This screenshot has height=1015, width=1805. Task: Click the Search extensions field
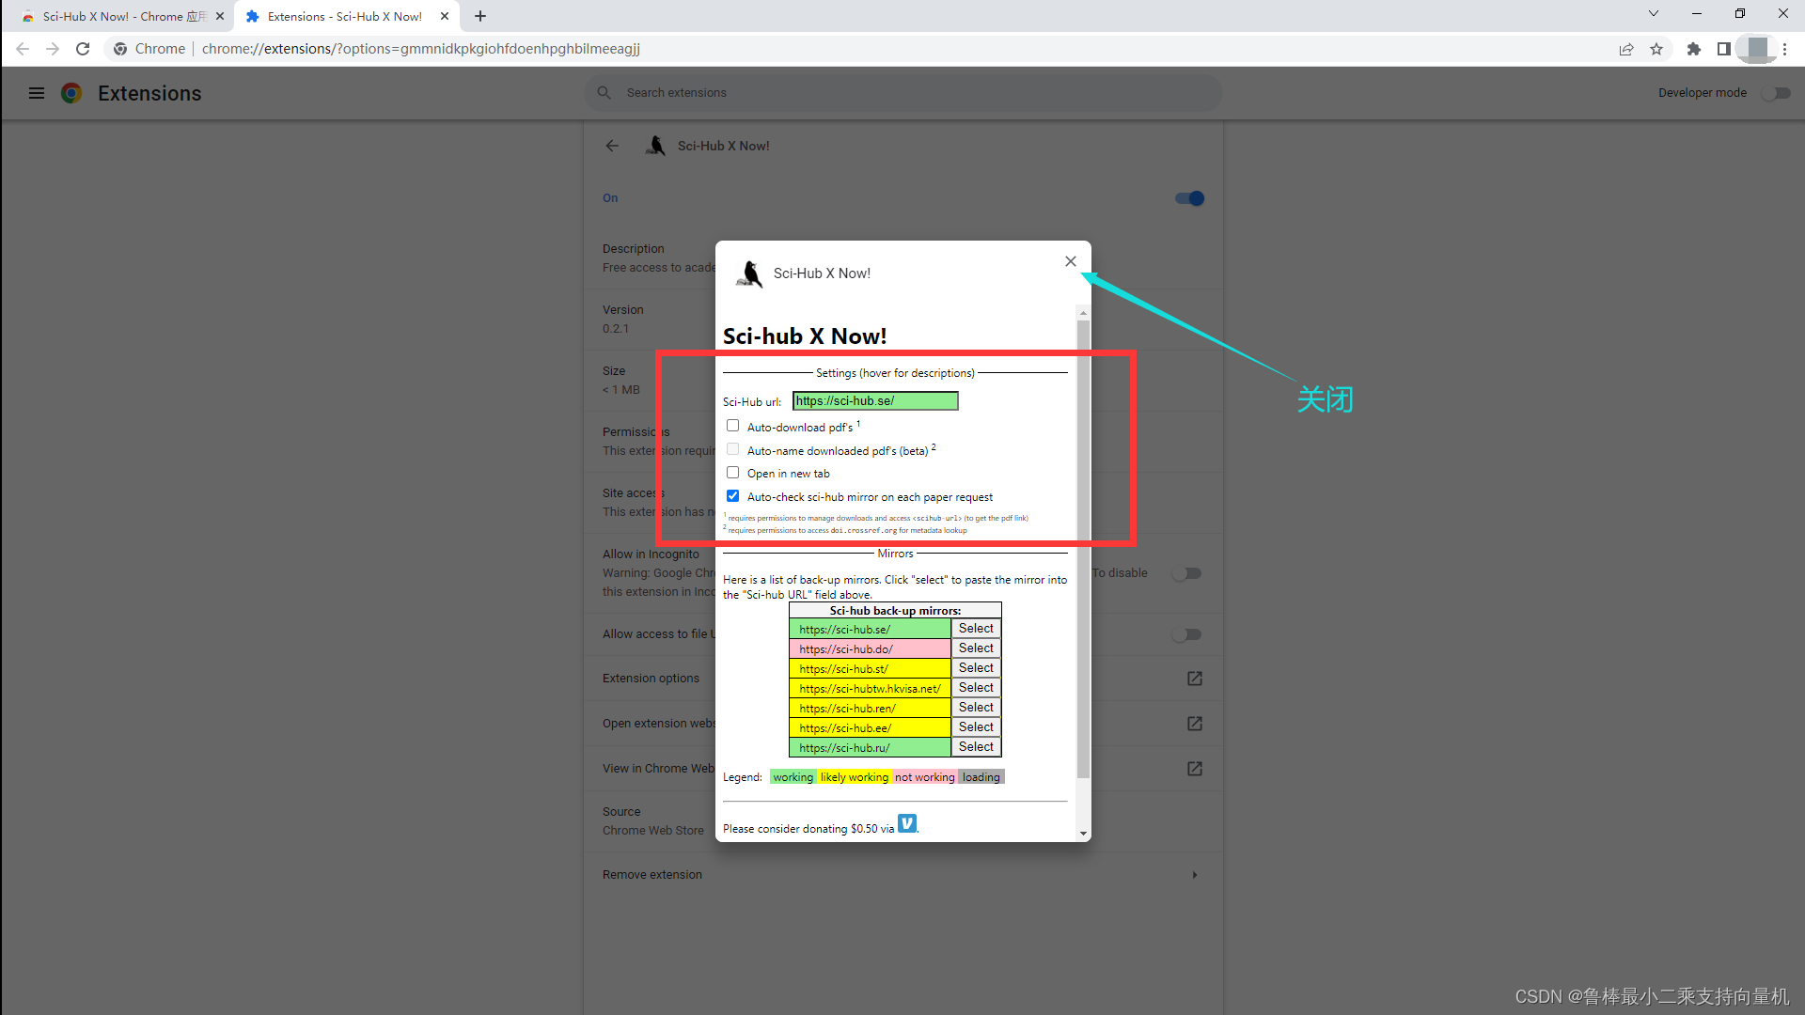point(902,93)
